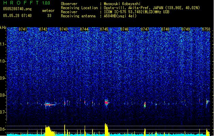Image resolution: width=214 pixels, height=136 pixels.
Task: Click the HROFFT 1.0.0 title text
Action: tap(27, 3)
